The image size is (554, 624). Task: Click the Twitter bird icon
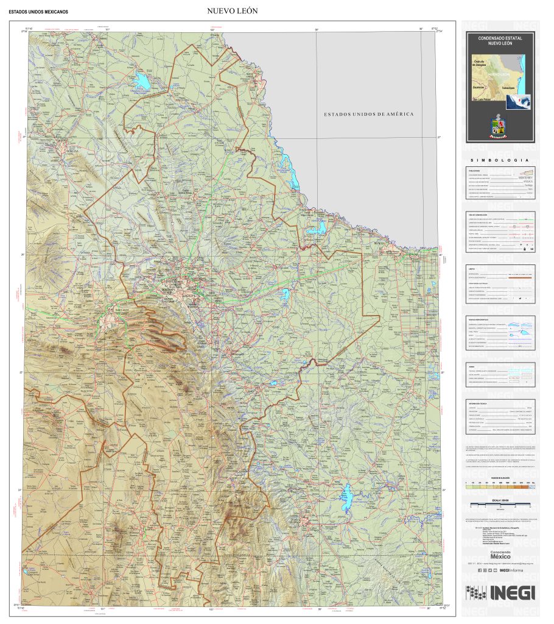coord(490,570)
